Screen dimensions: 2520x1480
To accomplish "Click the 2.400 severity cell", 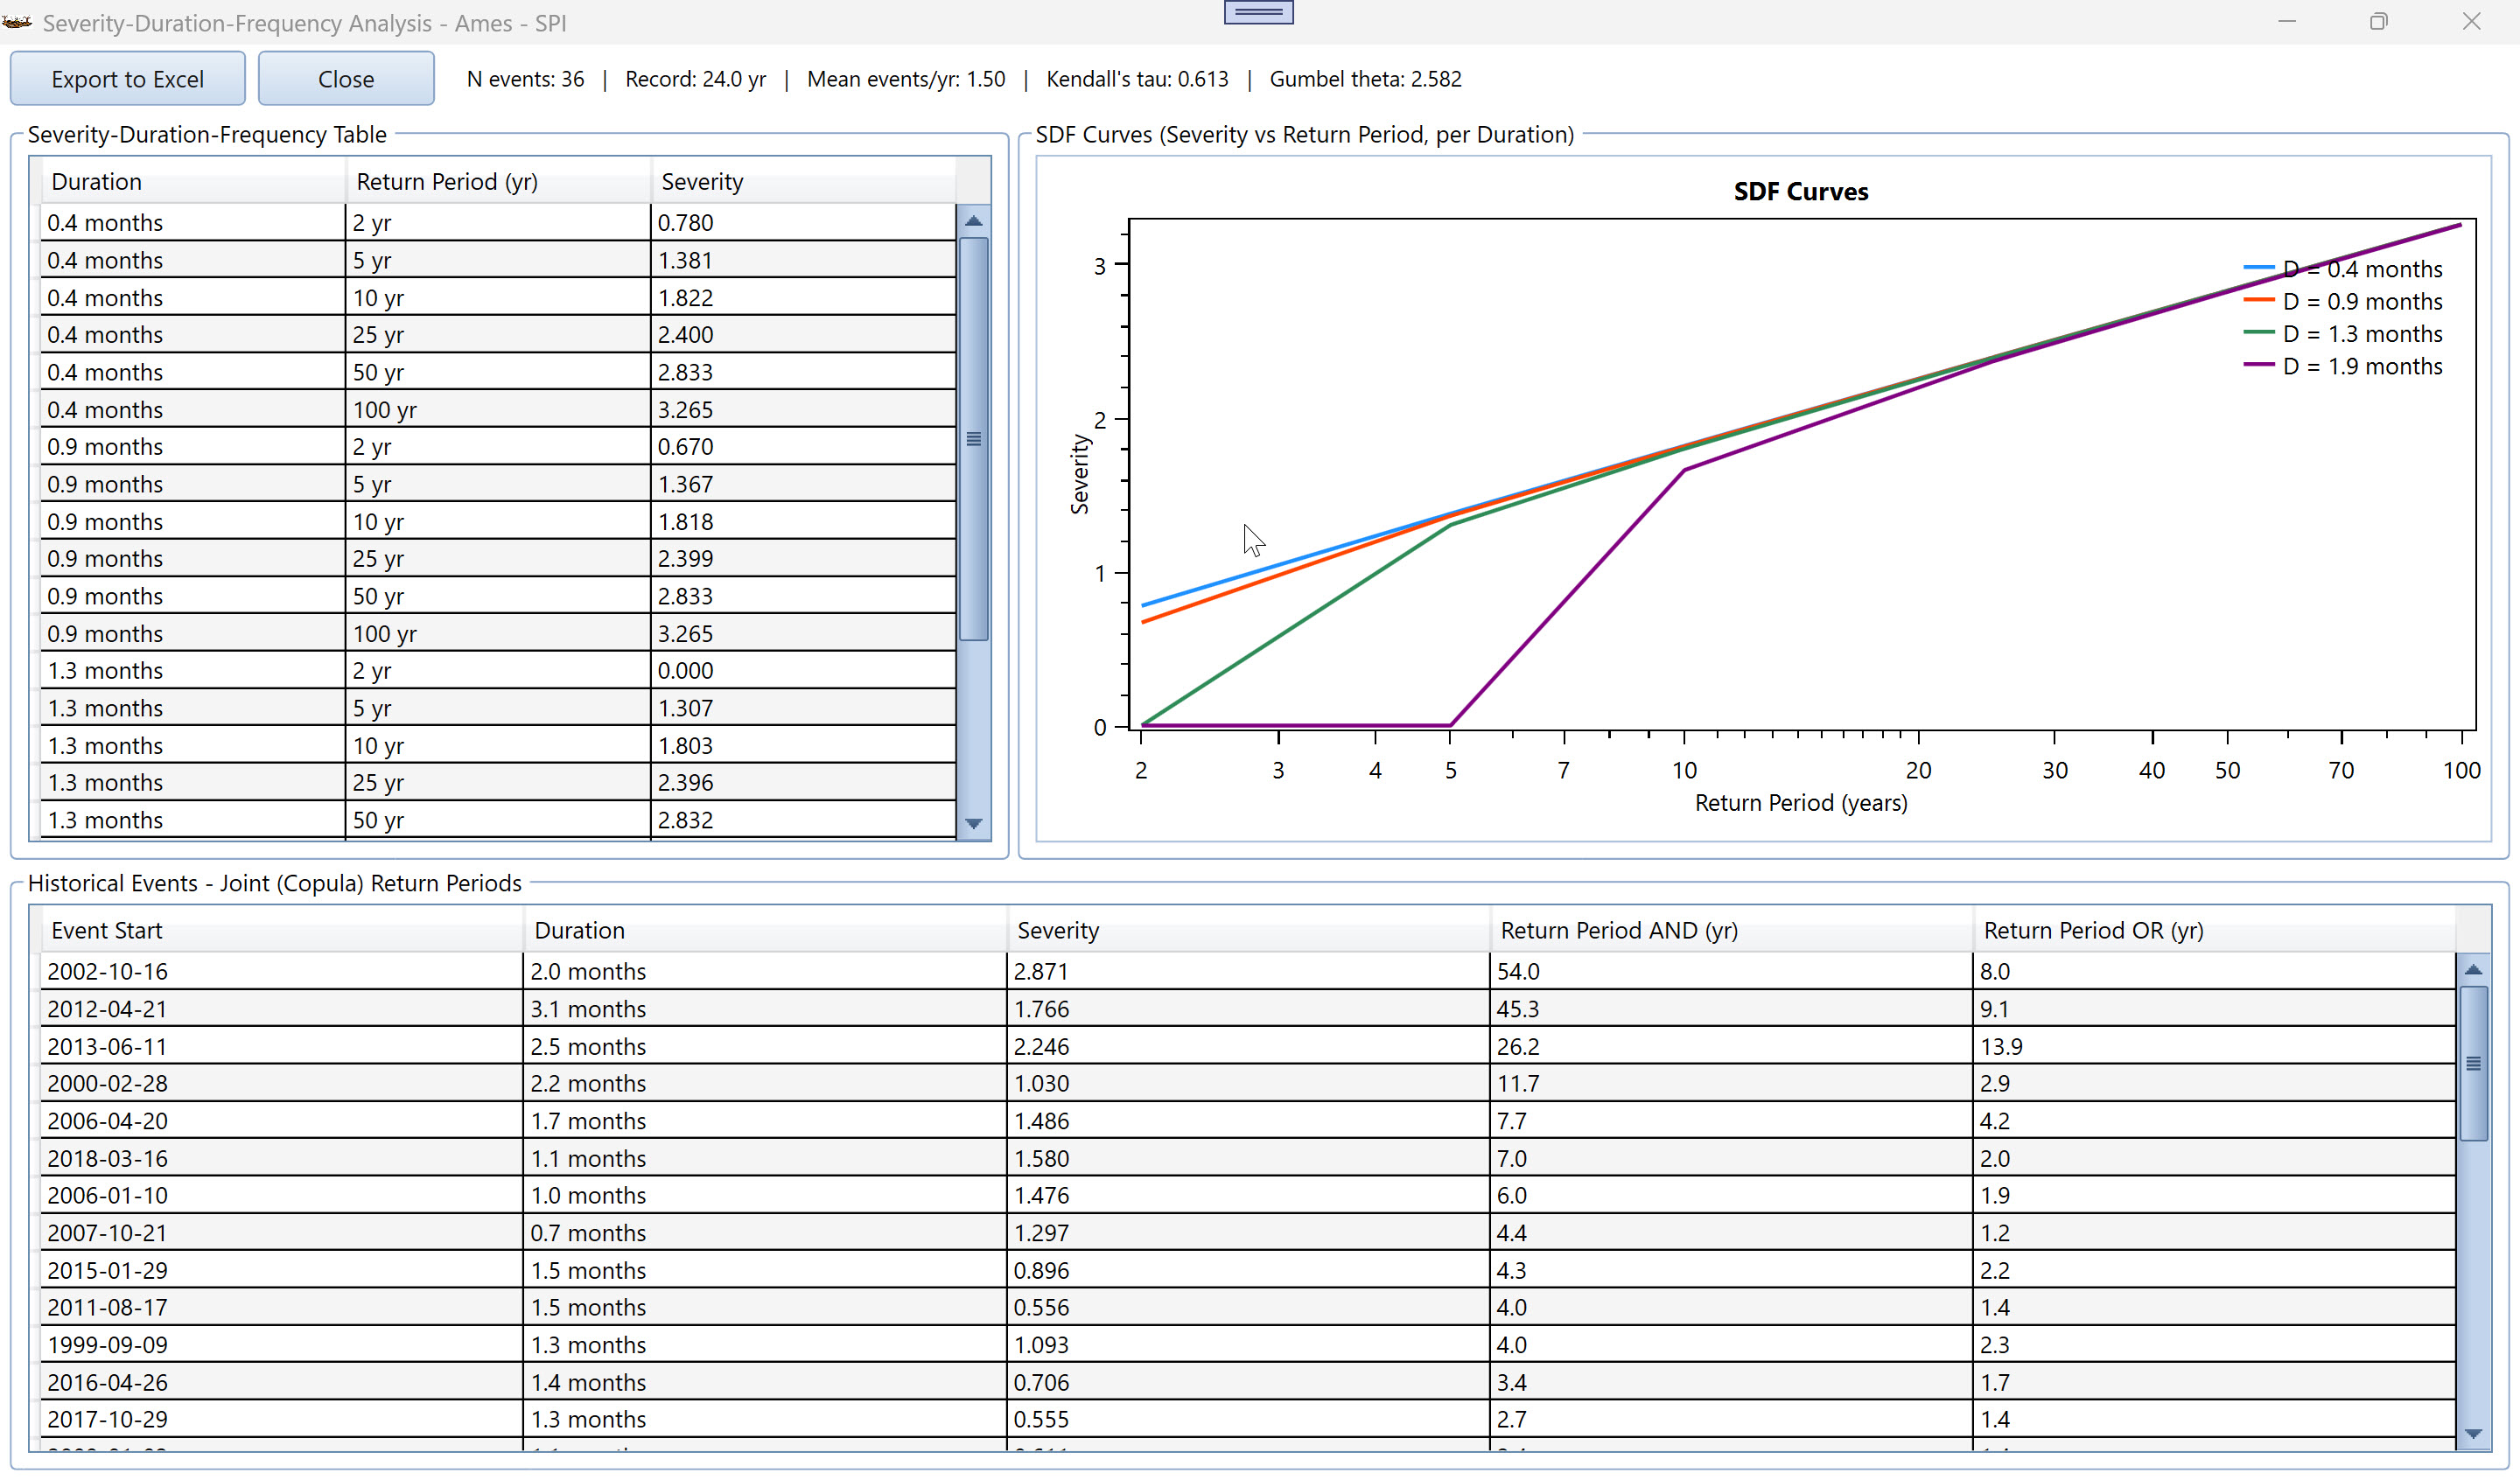I will click(x=804, y=334).
